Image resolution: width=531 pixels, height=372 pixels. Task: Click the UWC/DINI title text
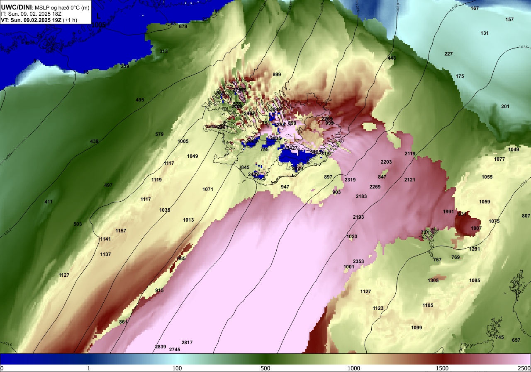pyautogui.click(x=17, y=7)
